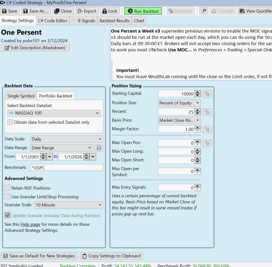
Task: Click Edit Description (Markdown) button
Action: point(35,47)
